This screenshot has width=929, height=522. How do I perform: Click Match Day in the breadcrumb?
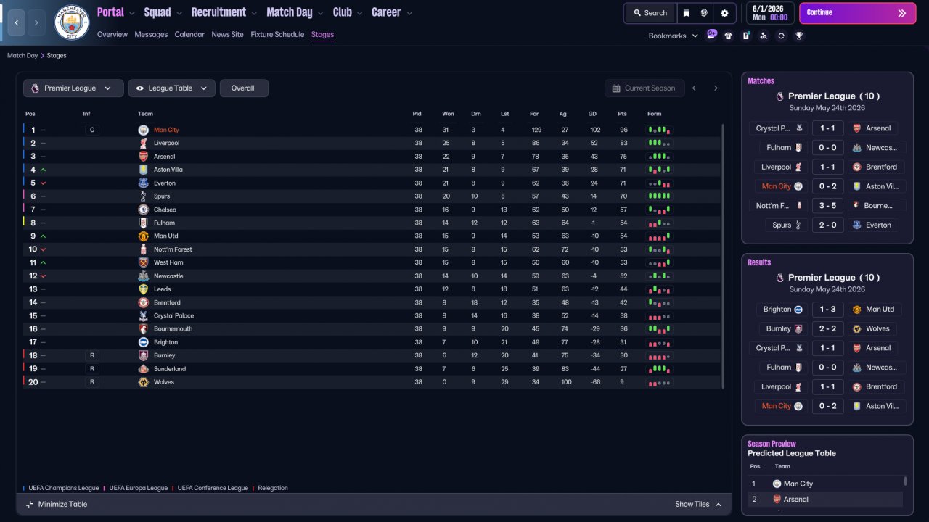[22, 56]
